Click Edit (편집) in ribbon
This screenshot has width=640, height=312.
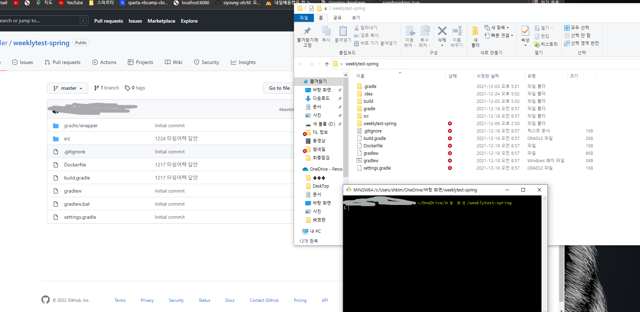pyautogui.click(x=542, y=36)
